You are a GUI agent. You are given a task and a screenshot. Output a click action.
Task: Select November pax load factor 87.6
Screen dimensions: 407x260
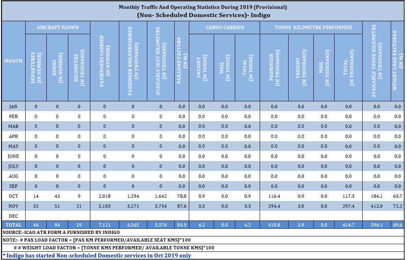[182, 206]
